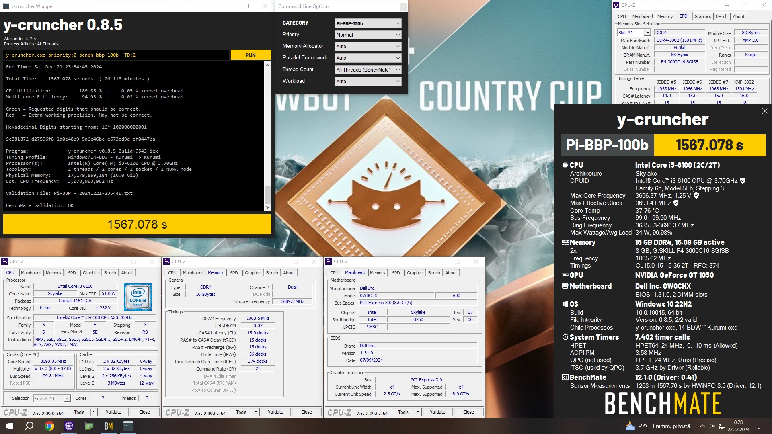
Task: Click the System Timers clock icon
Action: coord(565,337)
